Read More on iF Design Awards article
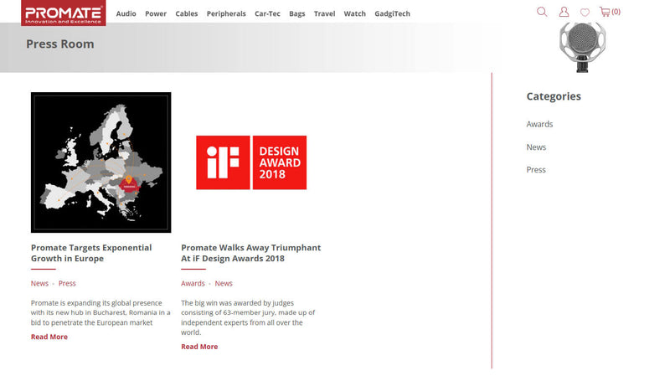This screenshot has height=381, width=670. (x=199, y=347)
